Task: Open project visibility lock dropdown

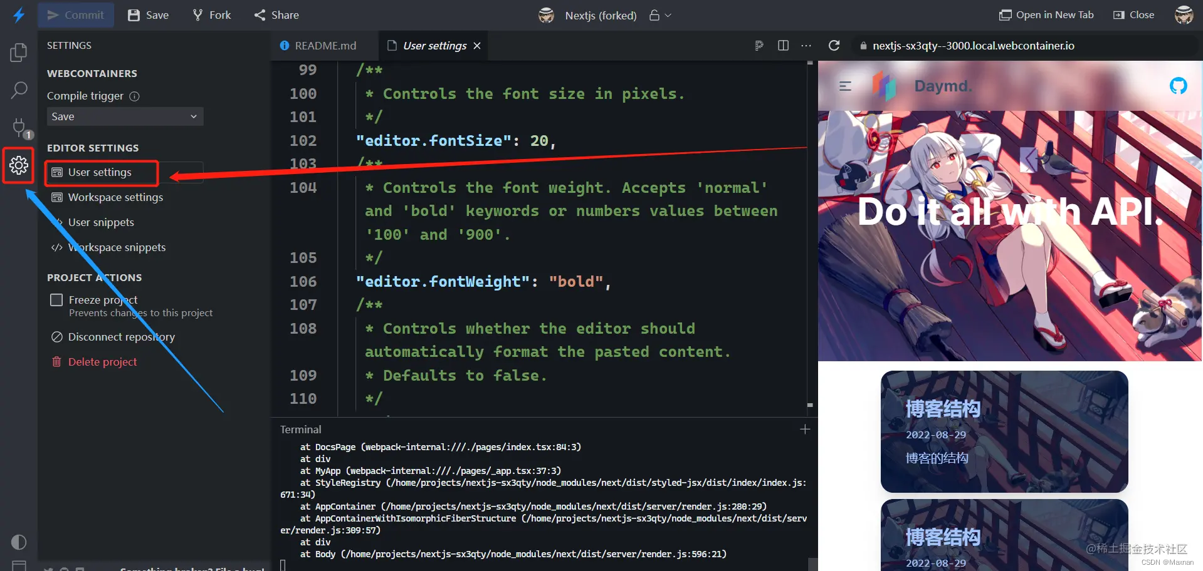Action: tap(660, 15)
